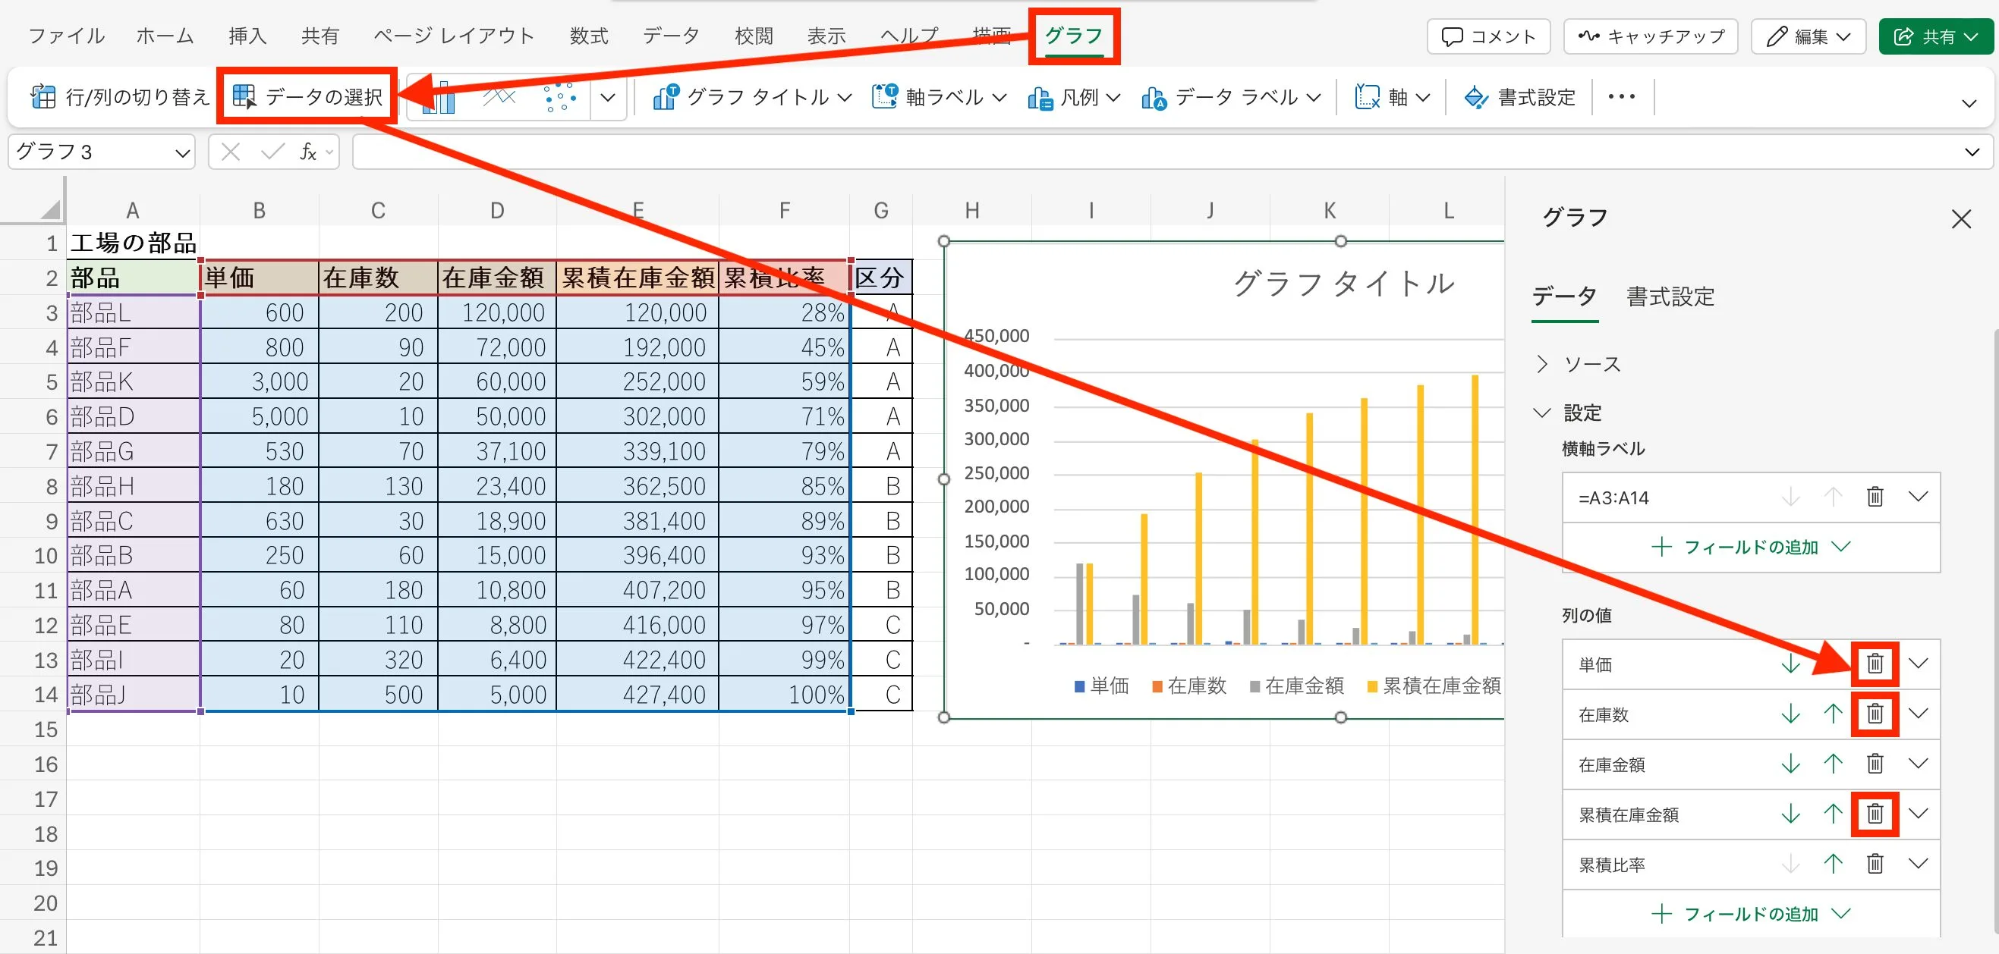Switch to the 挿入 ribbon tab
This screenshot has height=954, width=1999.
[x=247, y=36]
